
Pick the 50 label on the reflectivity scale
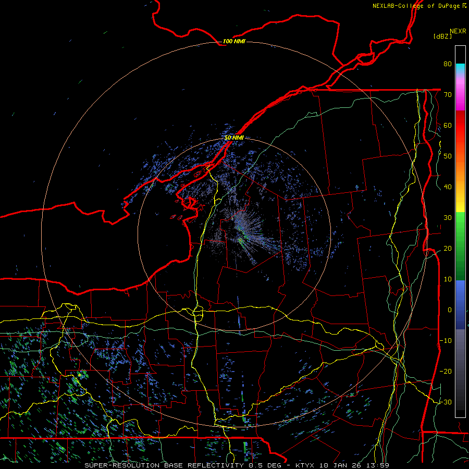[448, 156]
